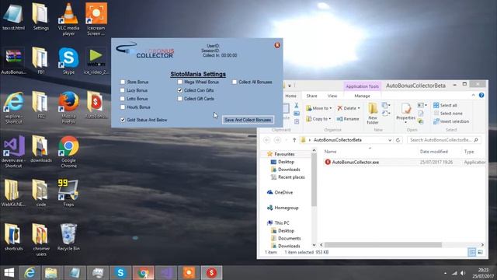Open Fraps desktop shortcut
497x280 pixels.
[68, 193]
